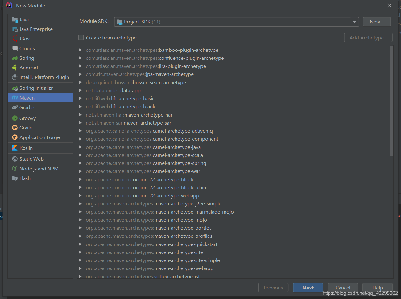Click the IntelliJ logo in title bar
The width and height of the screenshot is (401, 299).
[9, 6]
